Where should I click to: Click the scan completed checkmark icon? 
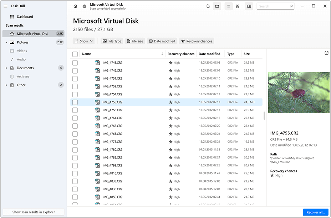85,6
